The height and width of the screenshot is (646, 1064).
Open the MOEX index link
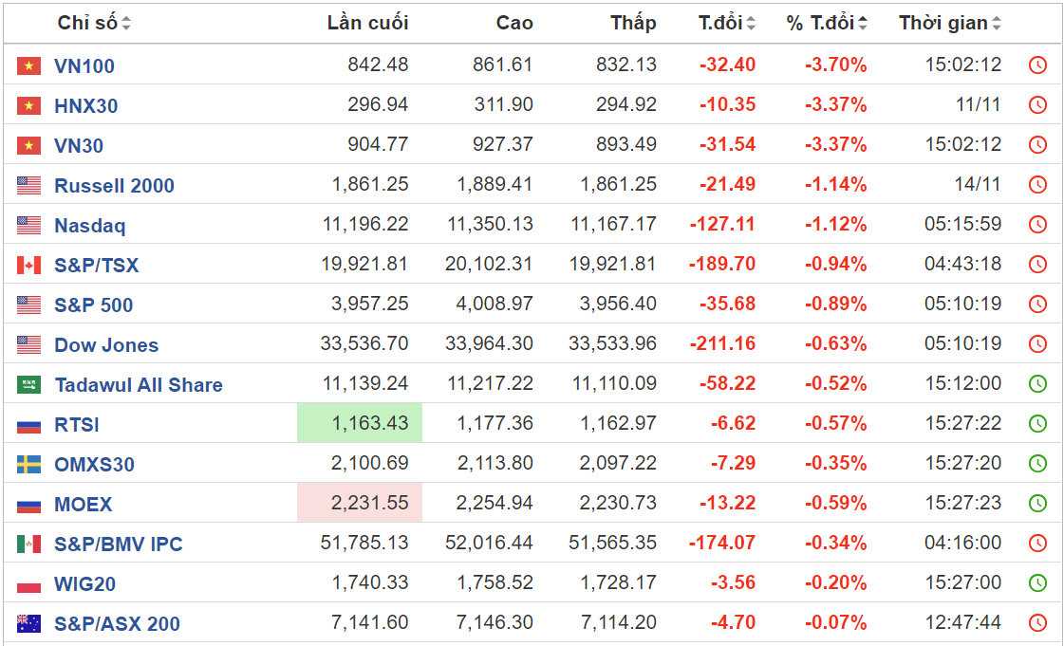click(83, 505)
